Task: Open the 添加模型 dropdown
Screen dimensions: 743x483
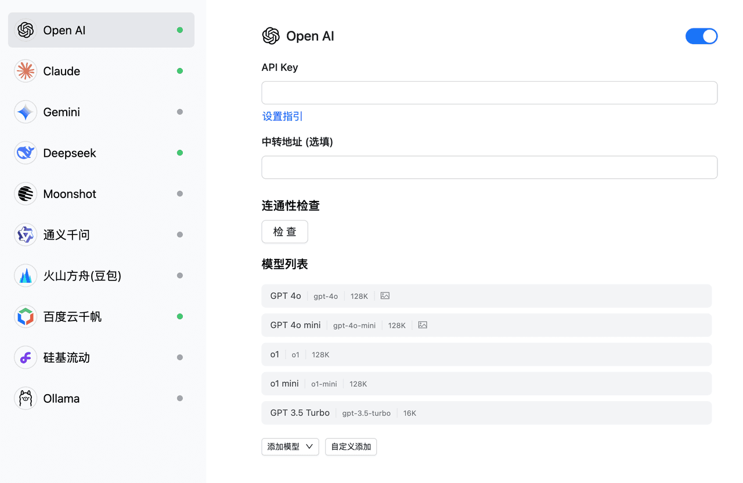Action: (290, 446)
